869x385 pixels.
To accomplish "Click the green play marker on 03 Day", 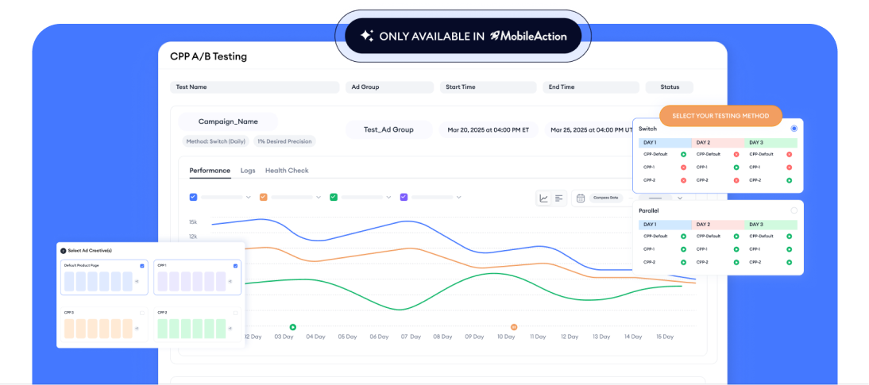I will [x=292, y=326].
